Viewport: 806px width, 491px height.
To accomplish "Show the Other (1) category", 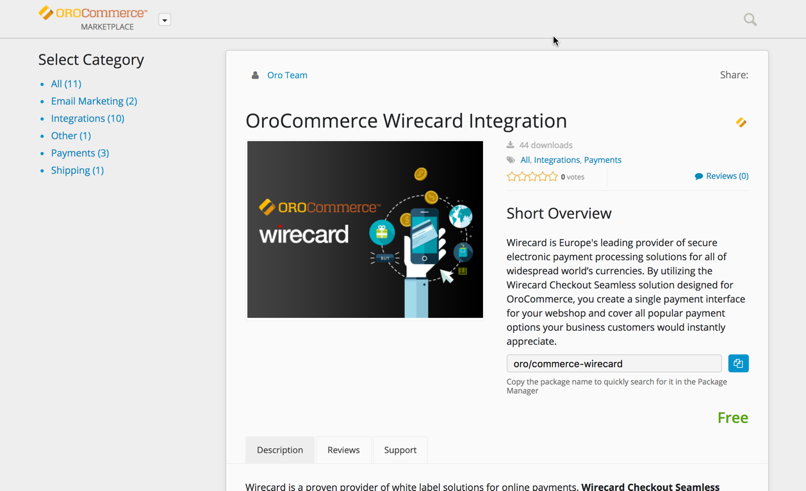I will pos(71,136).
